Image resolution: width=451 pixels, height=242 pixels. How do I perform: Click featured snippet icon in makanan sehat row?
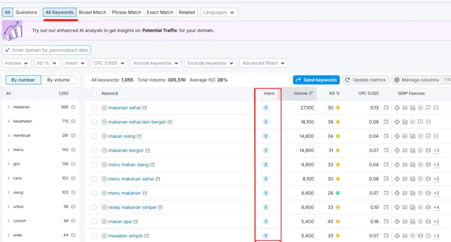click(397, 108)
